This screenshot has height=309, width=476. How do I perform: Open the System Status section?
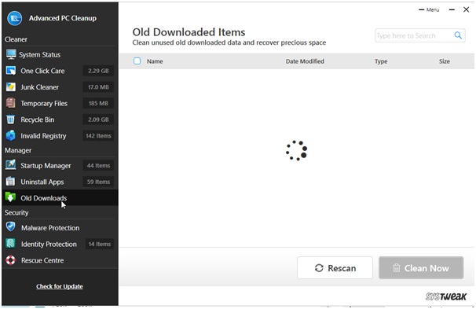40,55
